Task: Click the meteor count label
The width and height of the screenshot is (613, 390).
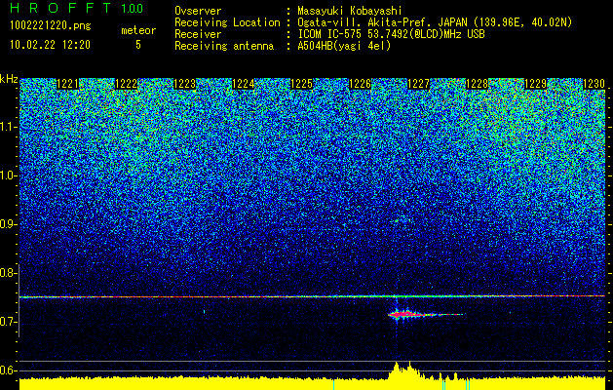Action: click(138, 30)
